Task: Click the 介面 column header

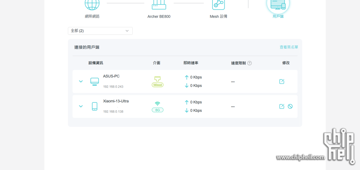Action: [157, 63]
